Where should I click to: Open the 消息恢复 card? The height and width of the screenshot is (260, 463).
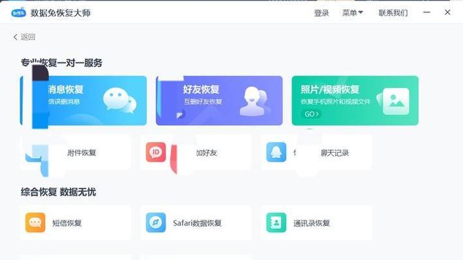click(x=83, y=100)
